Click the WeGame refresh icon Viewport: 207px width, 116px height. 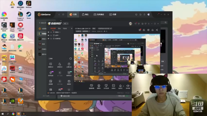pos(63,14)
